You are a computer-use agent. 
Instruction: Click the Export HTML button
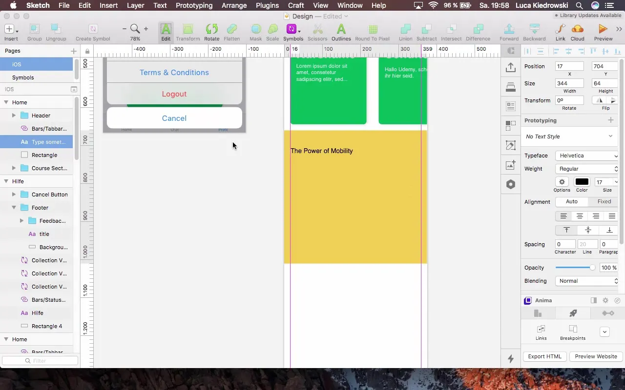[x=544, y=356]
